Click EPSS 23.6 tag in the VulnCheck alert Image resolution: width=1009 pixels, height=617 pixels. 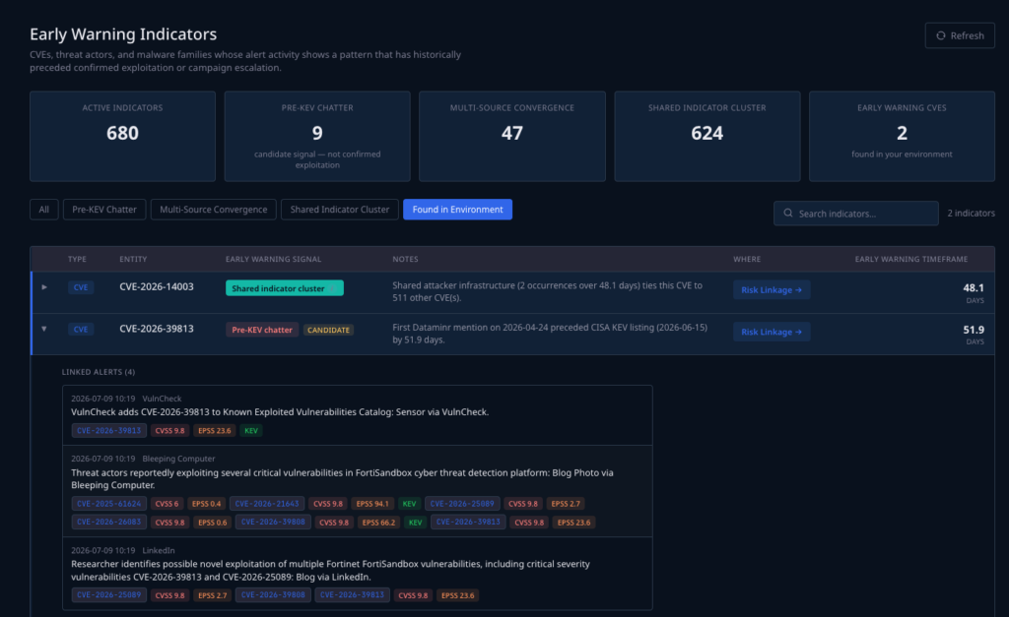coord(214,431)
